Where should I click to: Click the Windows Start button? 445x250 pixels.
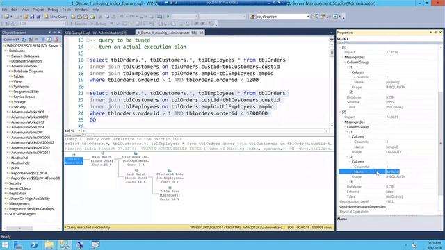click(x=5, y=244)
